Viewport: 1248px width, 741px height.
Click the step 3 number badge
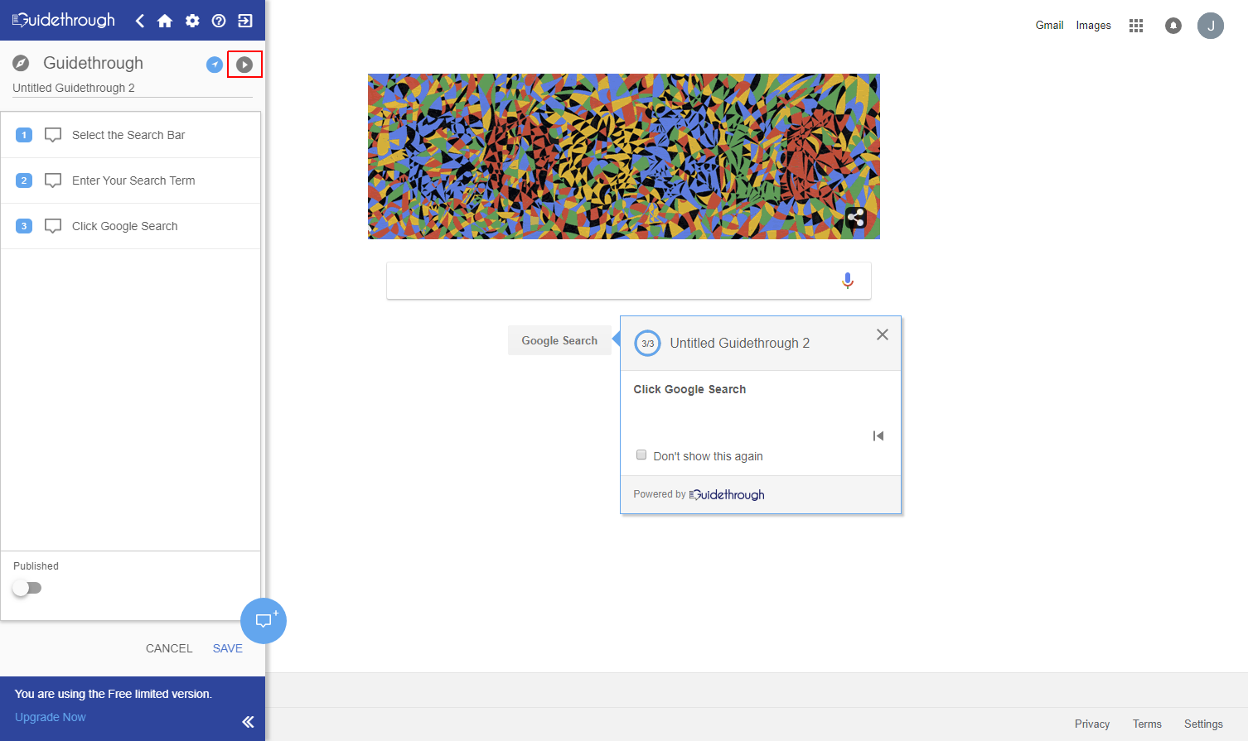click(24, 226)
